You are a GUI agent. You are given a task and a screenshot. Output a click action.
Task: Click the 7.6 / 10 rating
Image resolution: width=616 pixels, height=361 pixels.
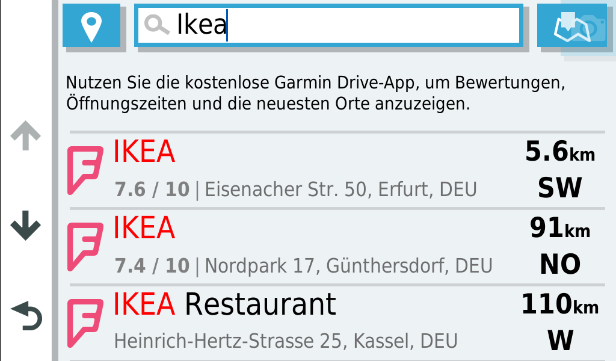click(152, 190)
